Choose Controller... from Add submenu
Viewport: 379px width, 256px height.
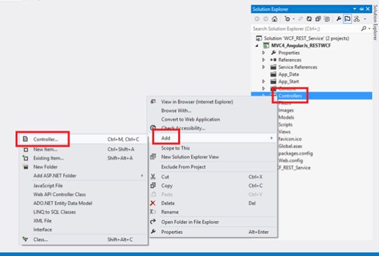click(x=45, y=139)
